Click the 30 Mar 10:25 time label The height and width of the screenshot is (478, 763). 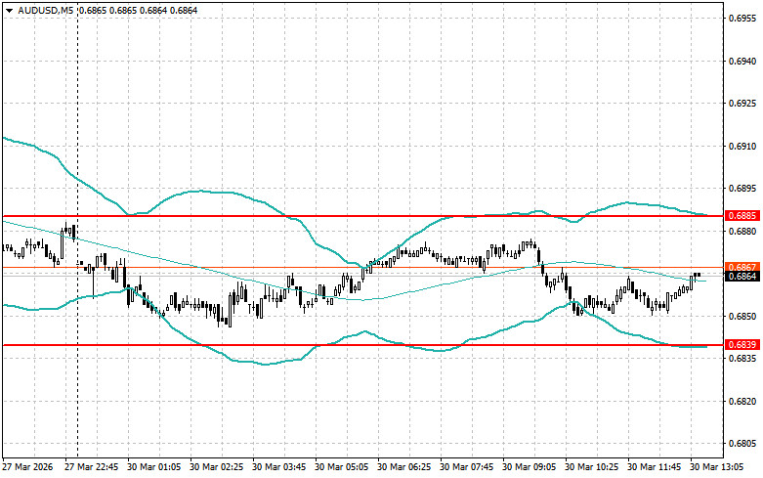592,467
